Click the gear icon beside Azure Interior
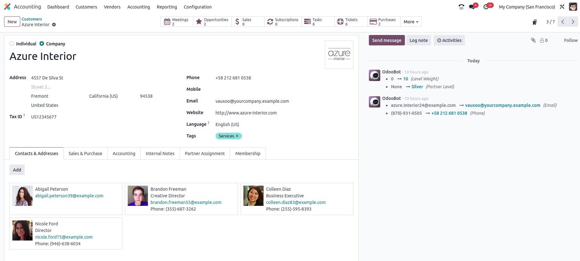 coord(54,25)
